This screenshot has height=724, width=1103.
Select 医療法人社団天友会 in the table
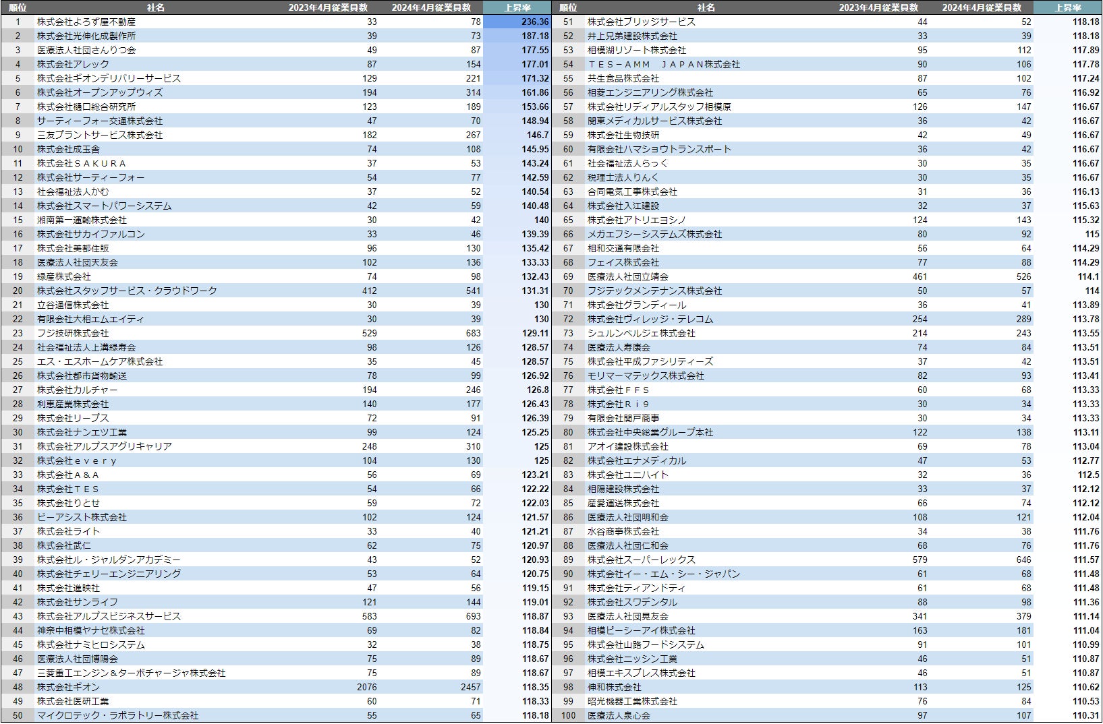[78, 262]
